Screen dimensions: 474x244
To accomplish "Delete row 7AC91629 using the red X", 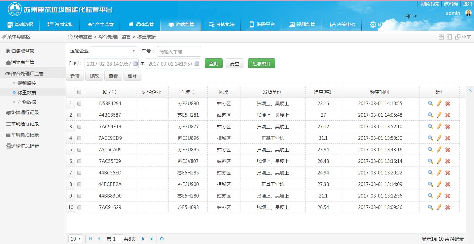I will click(x=448, y=207).
